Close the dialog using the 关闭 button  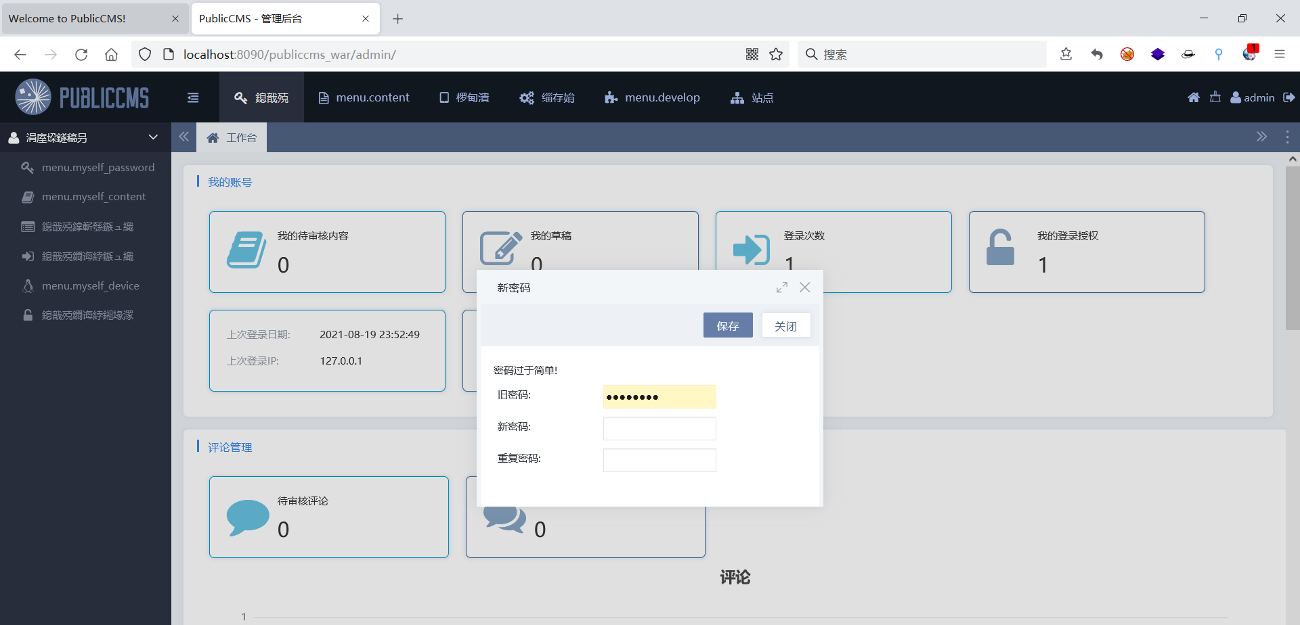click(x=785, y=325)
